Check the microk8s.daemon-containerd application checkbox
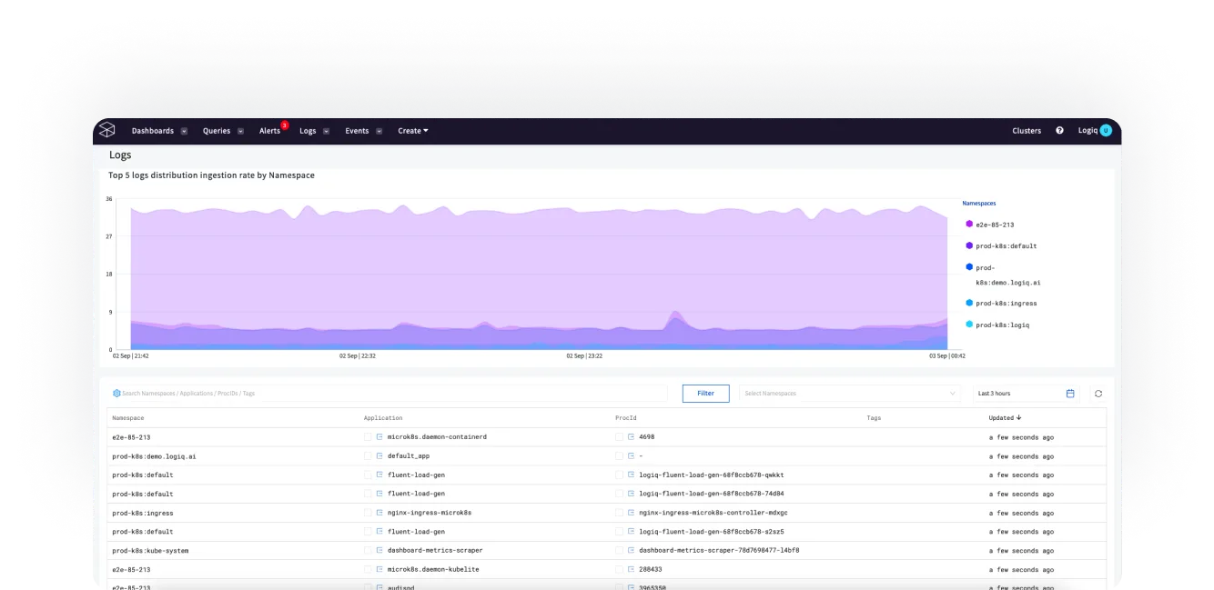Image resolution: width=1214 pixels, height=590 pixels. click(x=368, y=437)
